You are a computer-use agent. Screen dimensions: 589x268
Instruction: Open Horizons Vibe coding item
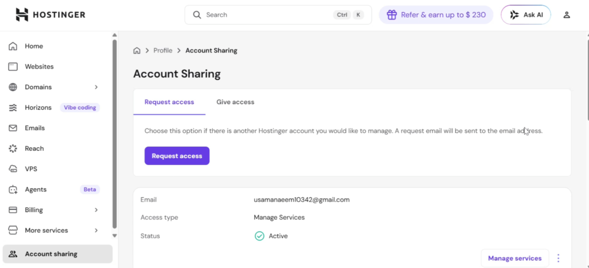pos(38,108)
